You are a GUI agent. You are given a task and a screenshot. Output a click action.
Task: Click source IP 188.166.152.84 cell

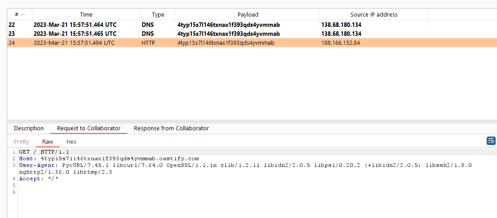coord(341,43)
